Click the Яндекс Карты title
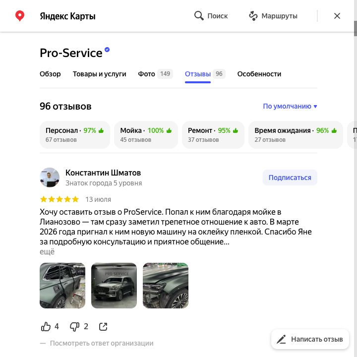 point(67,16)
